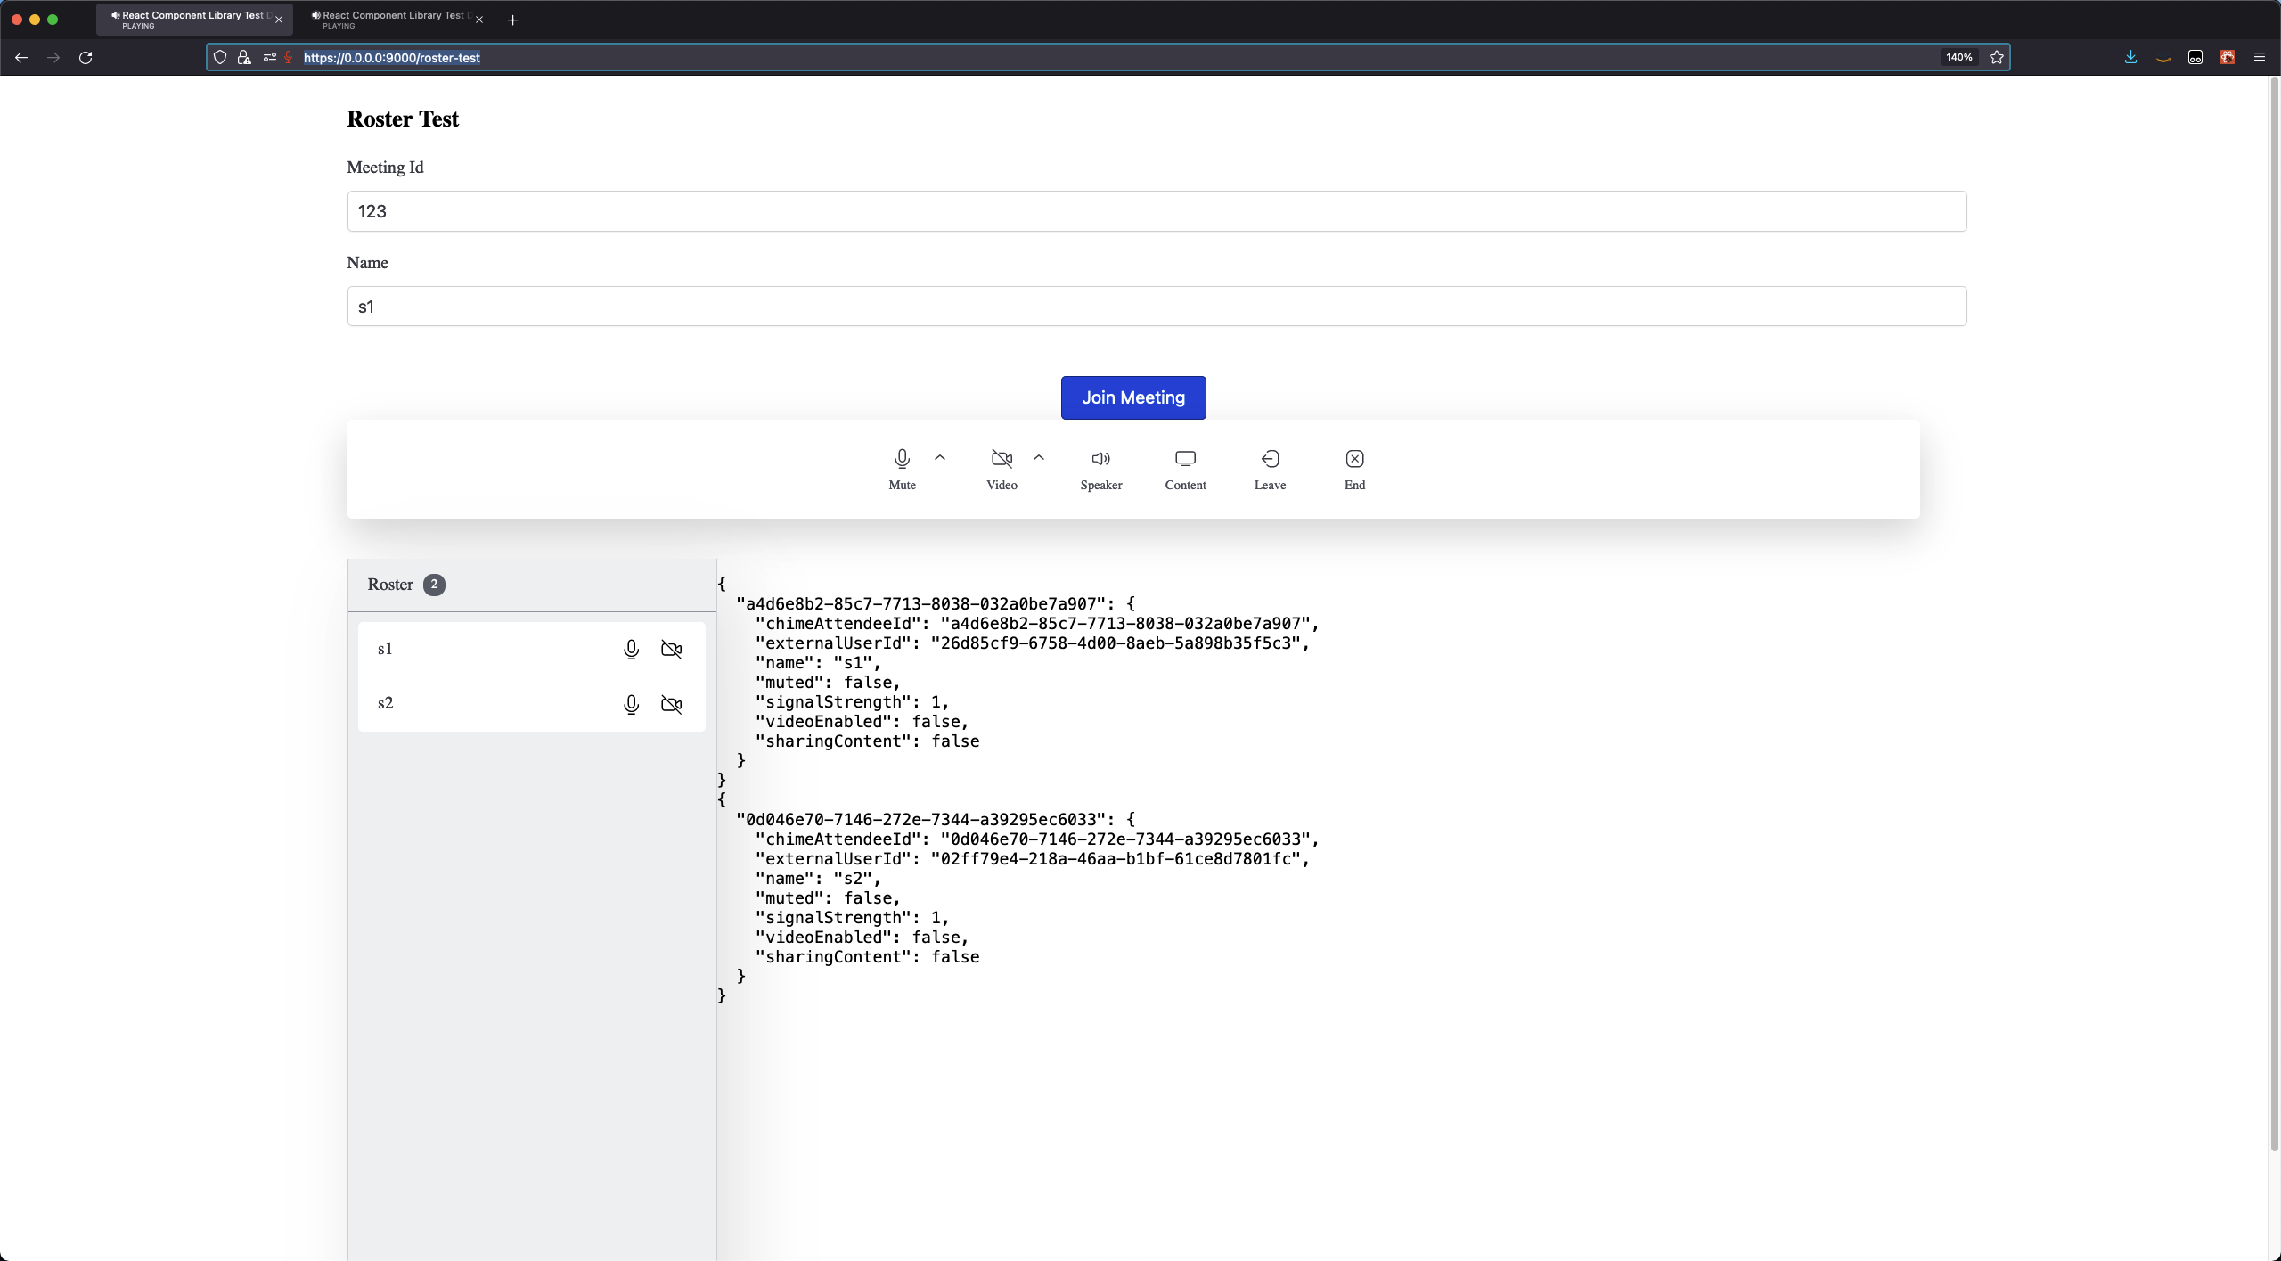Expand the video options caret
2281x1261 pixels.
(1039, 458)
